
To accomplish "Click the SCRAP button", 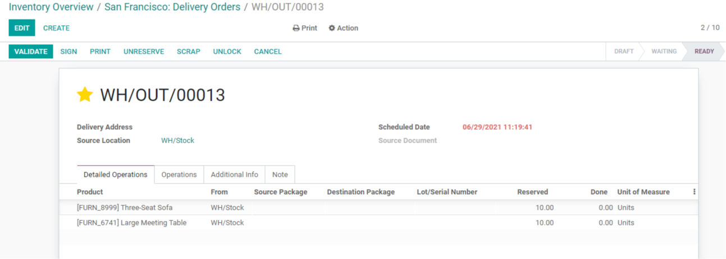I will [x=189, y=51].
